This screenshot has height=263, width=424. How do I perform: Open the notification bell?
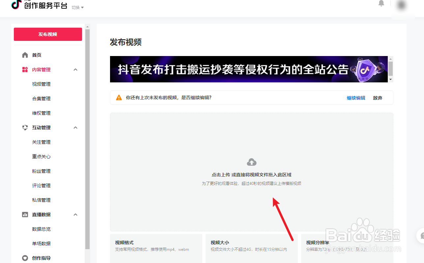click(x=381, y=3)
